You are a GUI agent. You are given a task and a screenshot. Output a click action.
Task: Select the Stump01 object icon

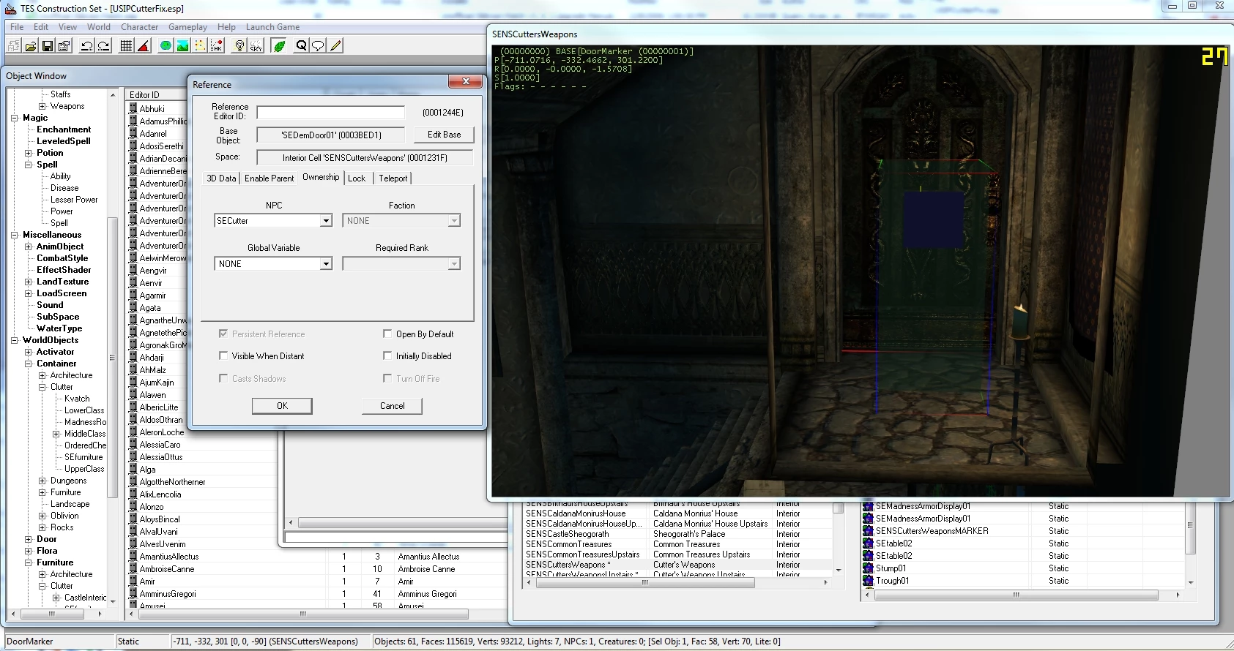pos(869,568)
